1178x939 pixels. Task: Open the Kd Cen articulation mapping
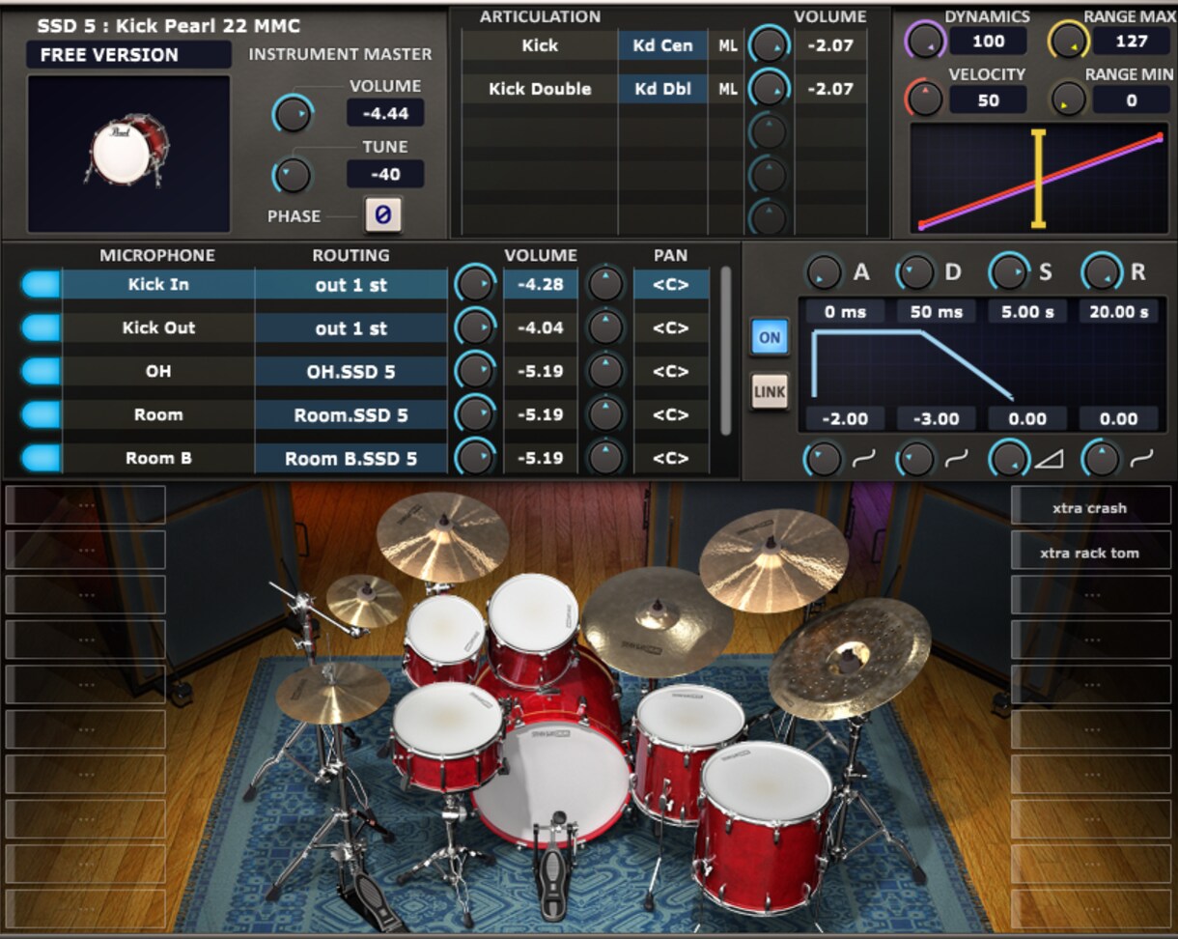[662, 45]
